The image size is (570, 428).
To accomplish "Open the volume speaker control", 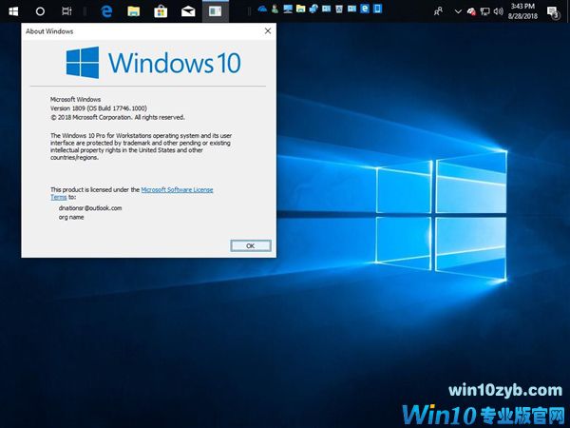I will [498, 11].
